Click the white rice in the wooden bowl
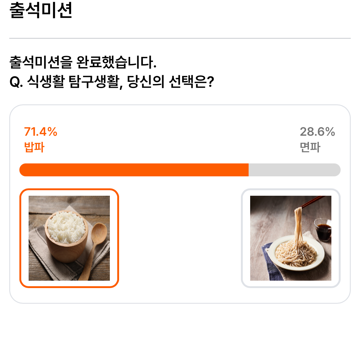 coord(66,227)
